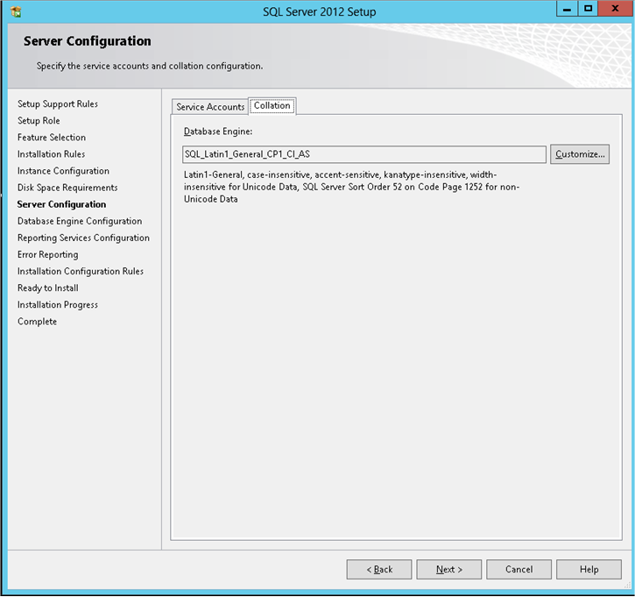Select Instance Configuration step
This screenshot has width=635, height=597.
click(63, 171)
